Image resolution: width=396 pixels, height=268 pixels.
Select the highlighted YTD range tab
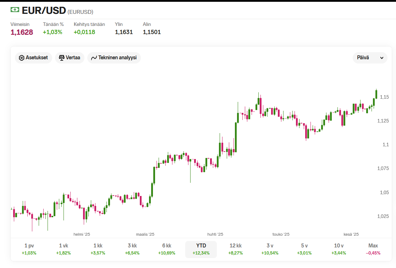pos(201,249)
